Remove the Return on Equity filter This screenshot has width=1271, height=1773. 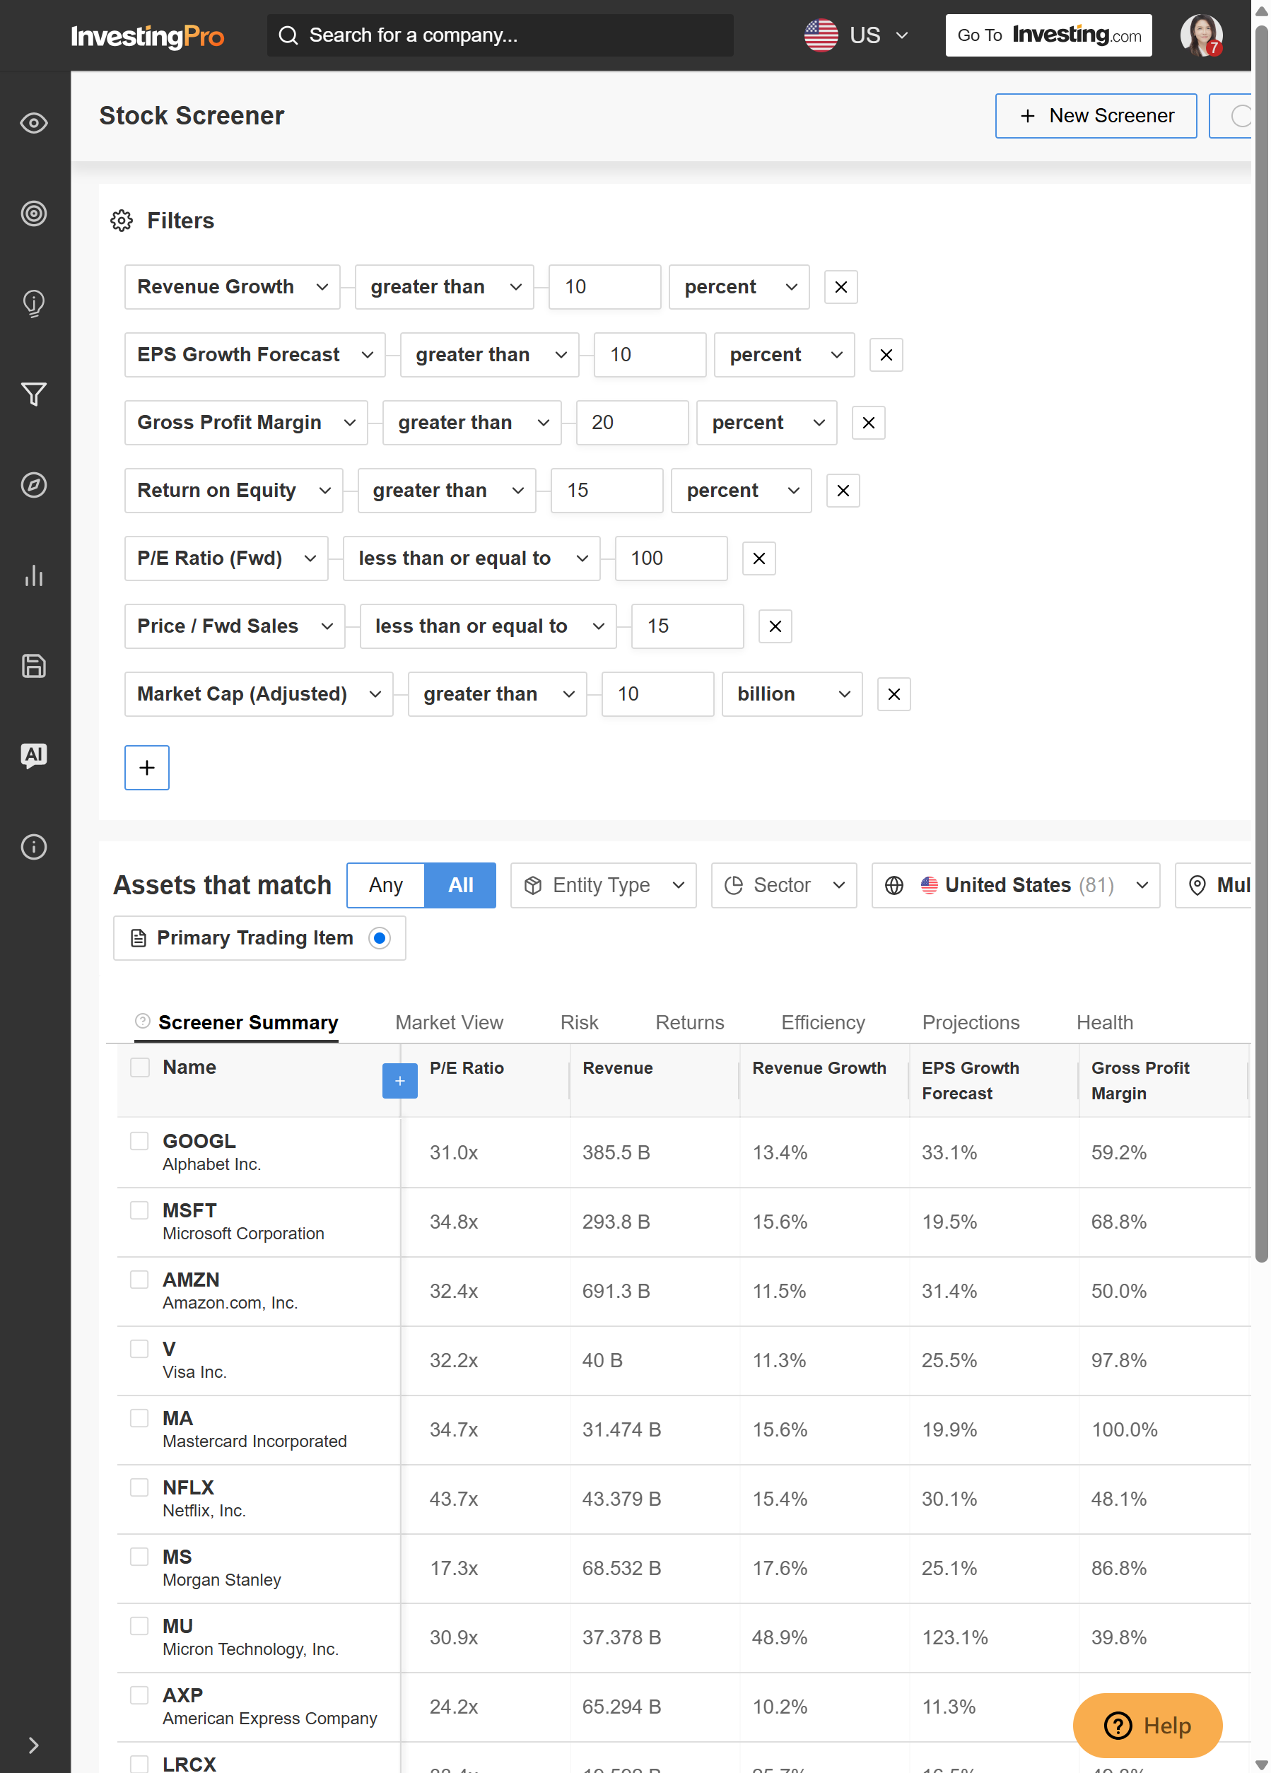click(x=843, y=491)
